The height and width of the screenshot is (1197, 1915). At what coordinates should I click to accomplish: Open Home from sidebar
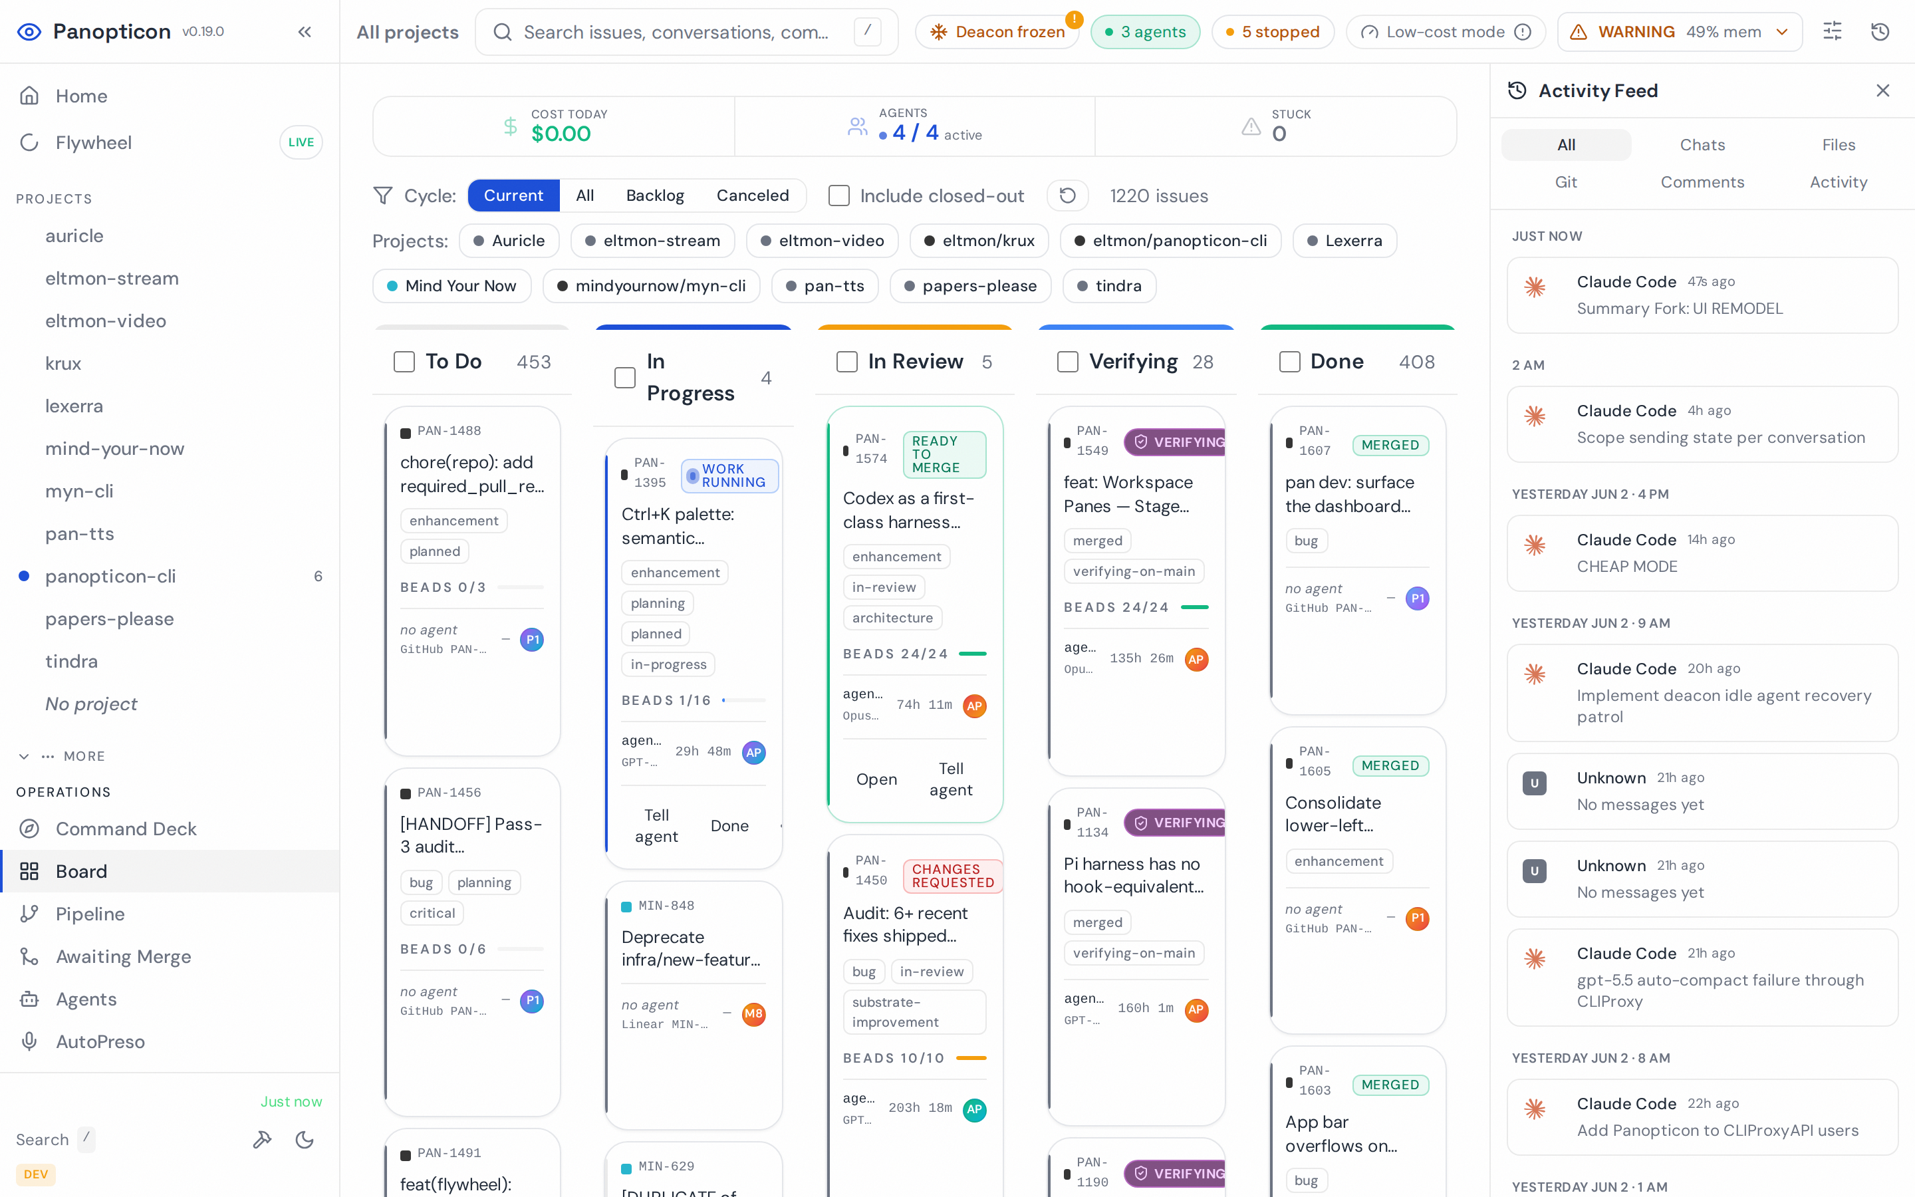[x=170, y=96]
